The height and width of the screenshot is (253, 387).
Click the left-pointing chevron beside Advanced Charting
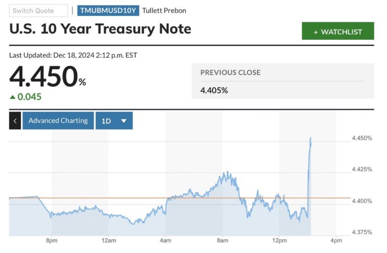(x=14, y=121)
